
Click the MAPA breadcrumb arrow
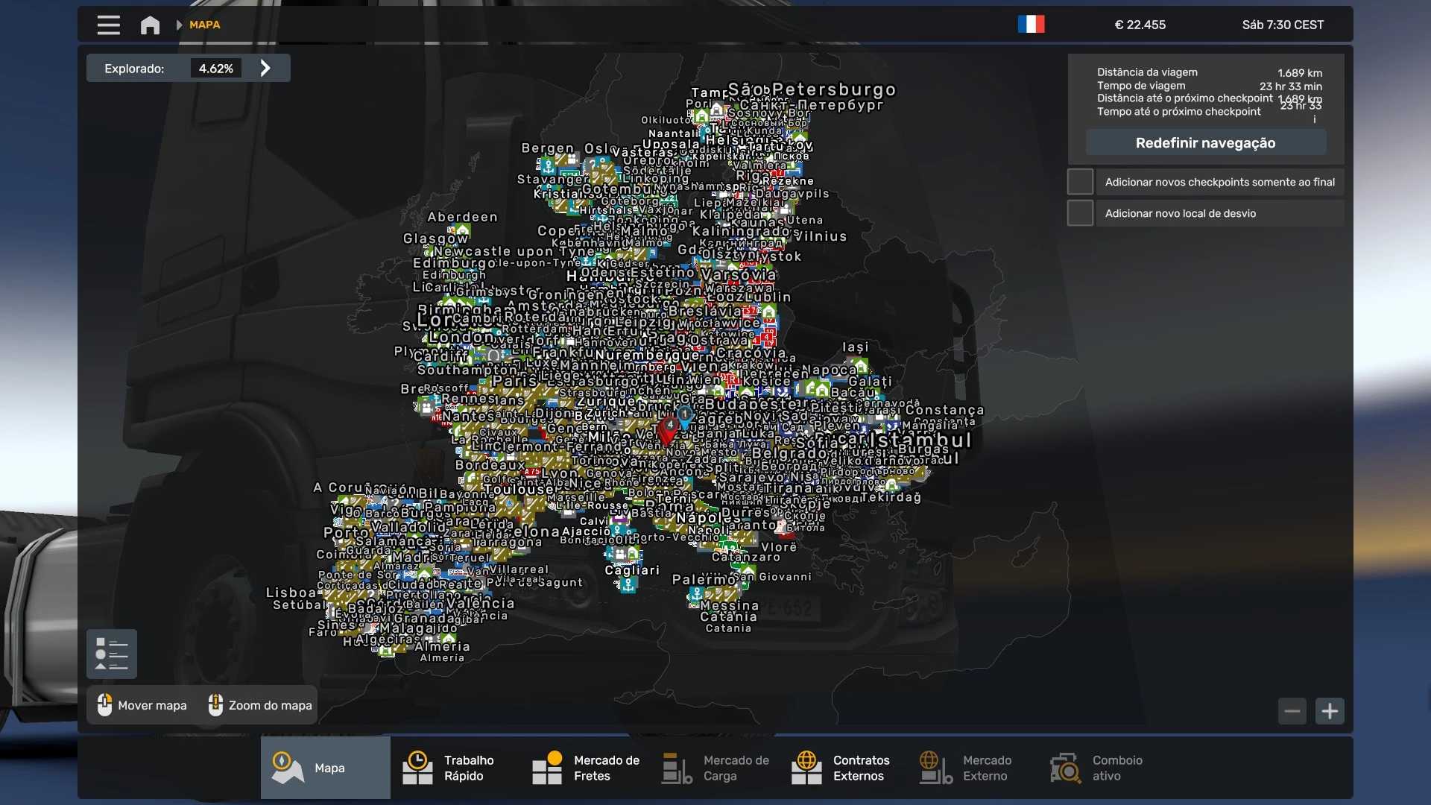click(179, 25)
